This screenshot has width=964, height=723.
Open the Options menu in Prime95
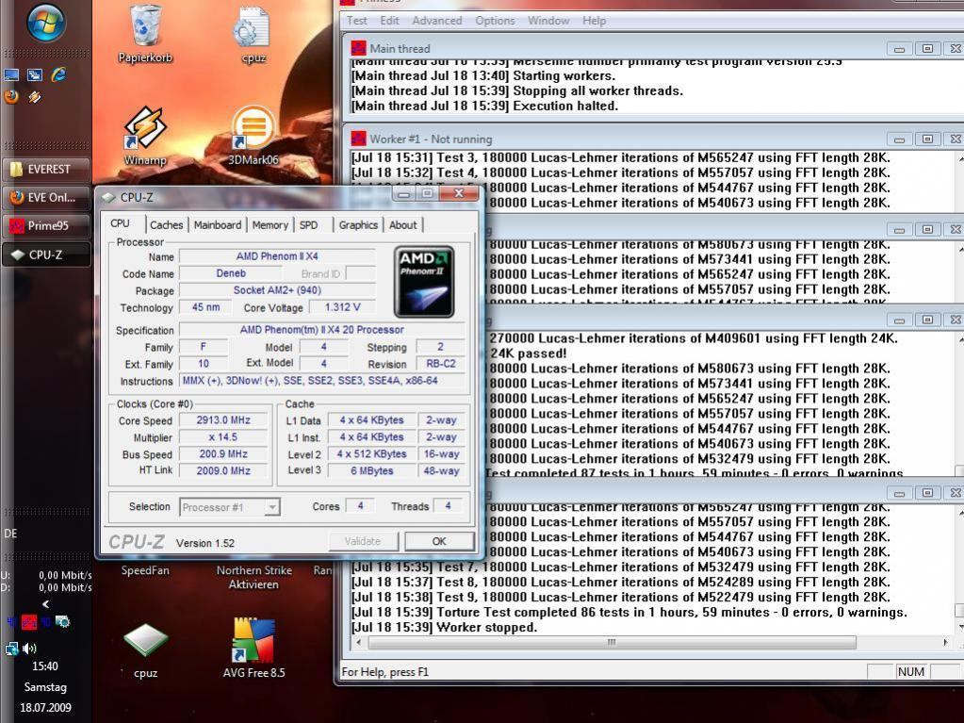[495, 21]
